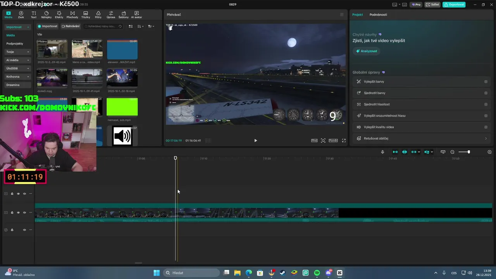Screen dimensions: 496x279
Task: Click the Nahrávání record button
Action: point(71,26)
